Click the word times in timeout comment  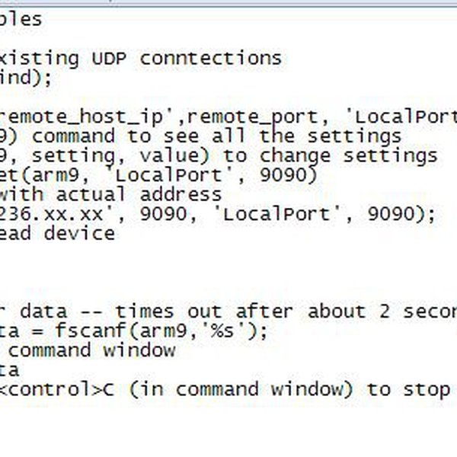[x=145, y=312]
